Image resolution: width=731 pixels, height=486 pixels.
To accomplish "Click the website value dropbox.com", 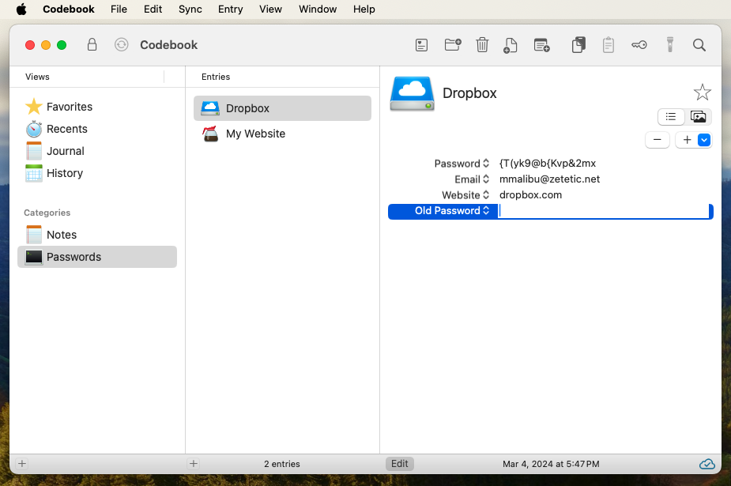I will (x=530, y=195).
